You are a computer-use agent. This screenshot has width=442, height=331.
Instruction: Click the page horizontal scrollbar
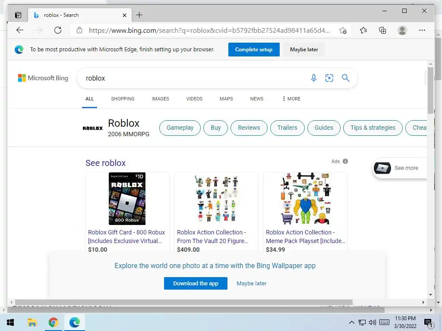click(183, 302)
